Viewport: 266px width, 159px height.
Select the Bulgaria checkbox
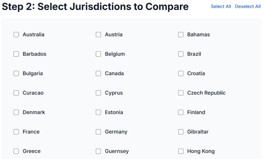coord(16,73)
